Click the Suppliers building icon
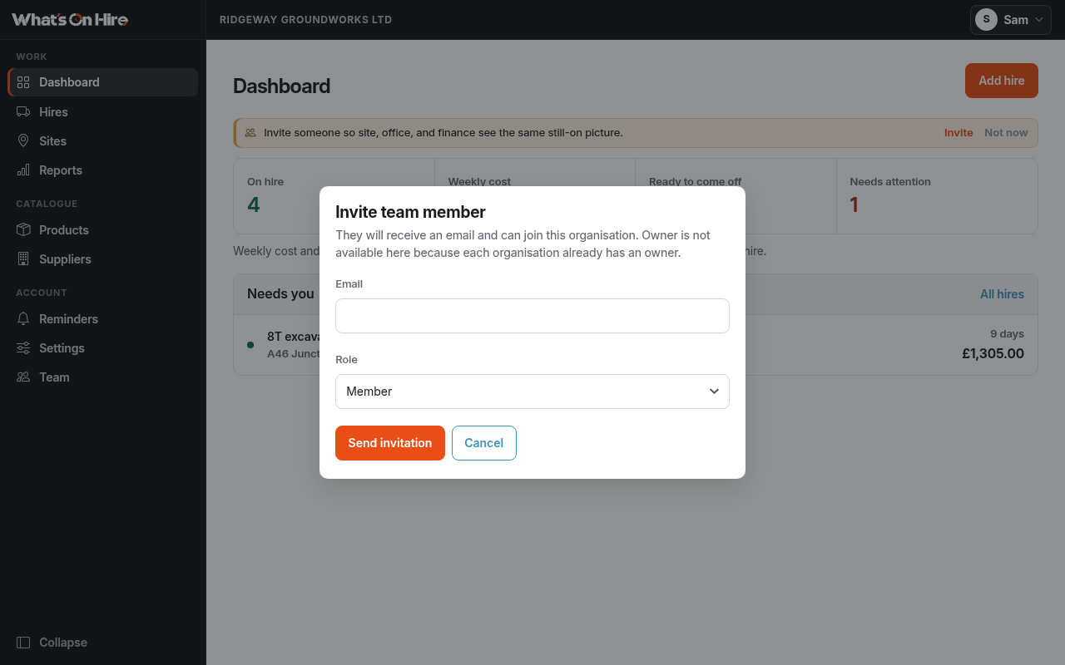 click(23, 259)
